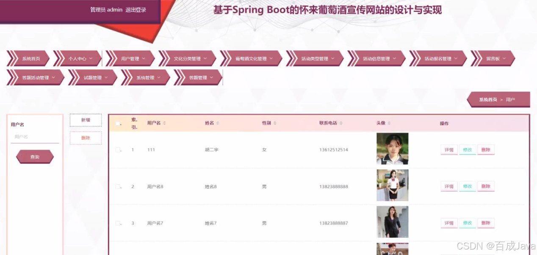Click 系统首页 in the breadcrumb
Image resolution: width=537 pixels, height=255 pixels.
click(488, 100)
